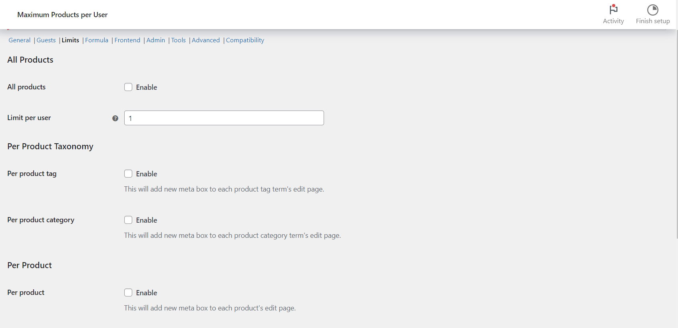Click the Enable label for Per product

coord(147,293)
